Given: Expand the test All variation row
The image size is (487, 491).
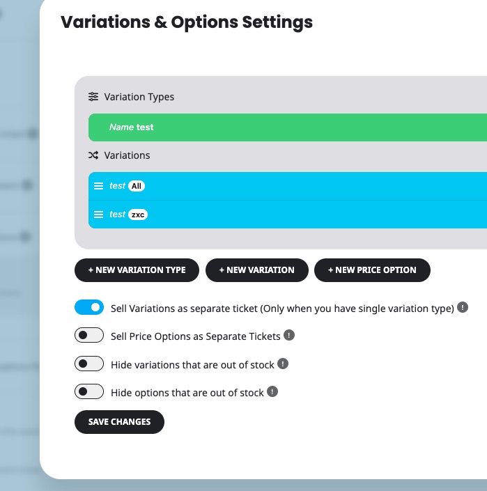Looking at the screenshot, I should point(288,186).
